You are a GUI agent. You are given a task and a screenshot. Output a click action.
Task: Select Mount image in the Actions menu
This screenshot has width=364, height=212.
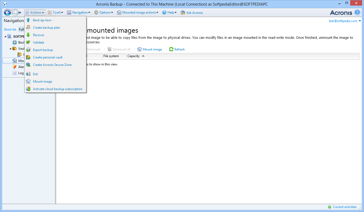[55, 82]
